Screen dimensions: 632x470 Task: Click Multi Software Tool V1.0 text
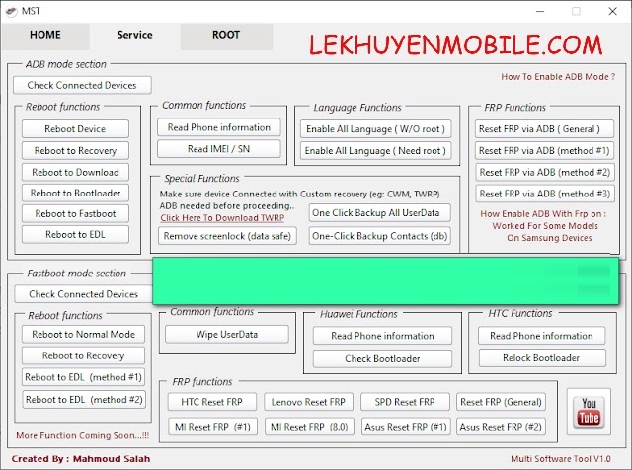click(x=561, y=459)
